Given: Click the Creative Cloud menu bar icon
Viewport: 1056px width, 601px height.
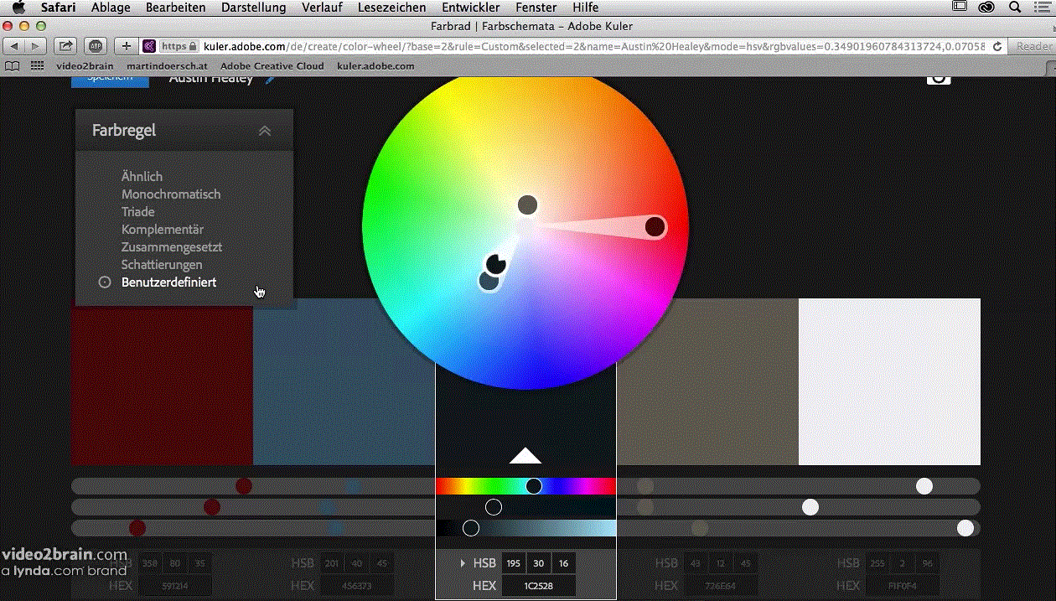Looking at the screenshot, I should pos(987,8).
